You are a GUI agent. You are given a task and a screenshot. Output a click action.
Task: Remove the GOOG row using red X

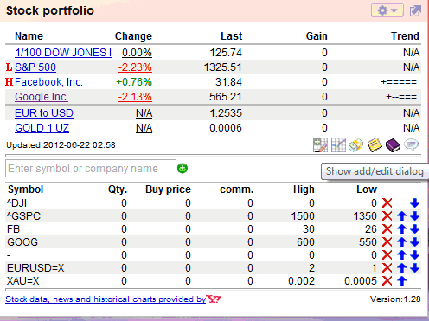tap(387, 242)
